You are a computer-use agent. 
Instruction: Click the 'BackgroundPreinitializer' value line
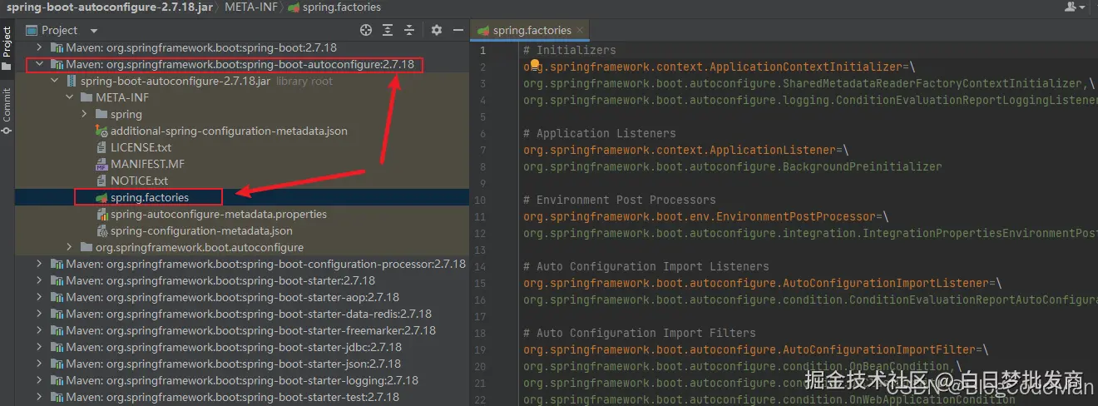733,166
